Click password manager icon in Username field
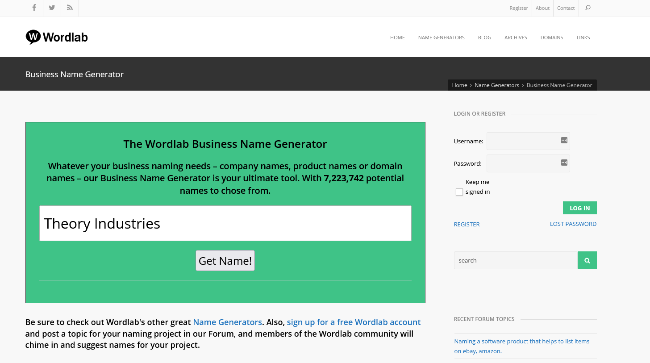The image size is (650, 363). tap(564, 141)
